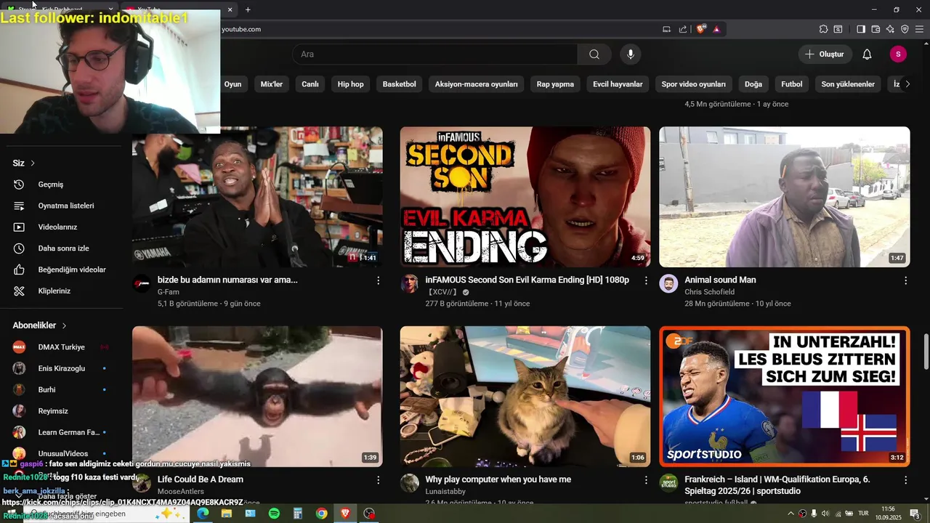The height and width of the screenshot is (523, 930).
Task: Select the Hip hop category chip
Action: click(350, 84)
